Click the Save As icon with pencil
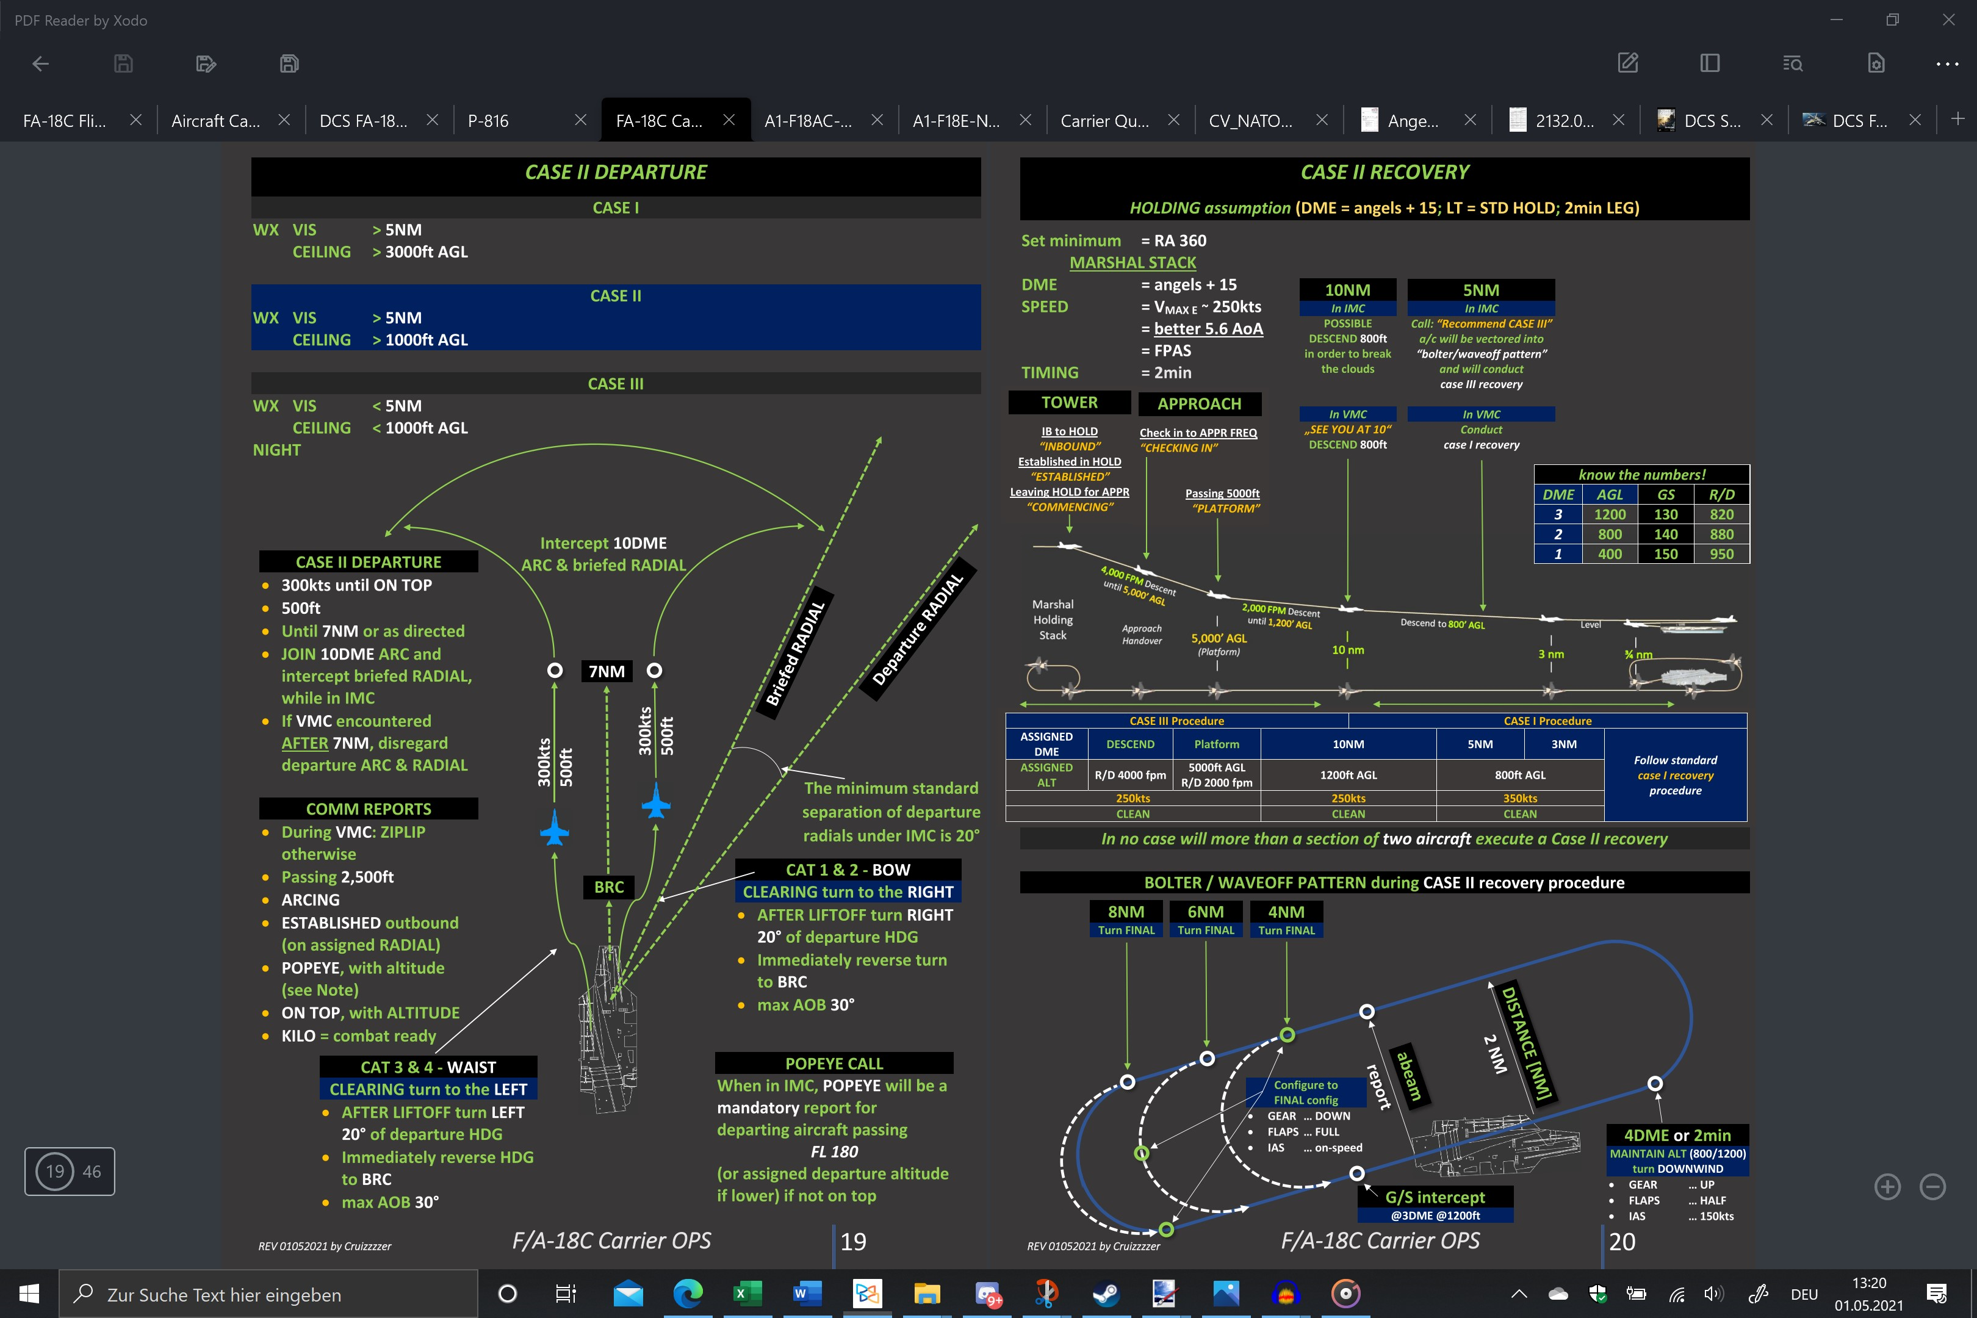The image size is (1977, 1318). pos(206,64)
